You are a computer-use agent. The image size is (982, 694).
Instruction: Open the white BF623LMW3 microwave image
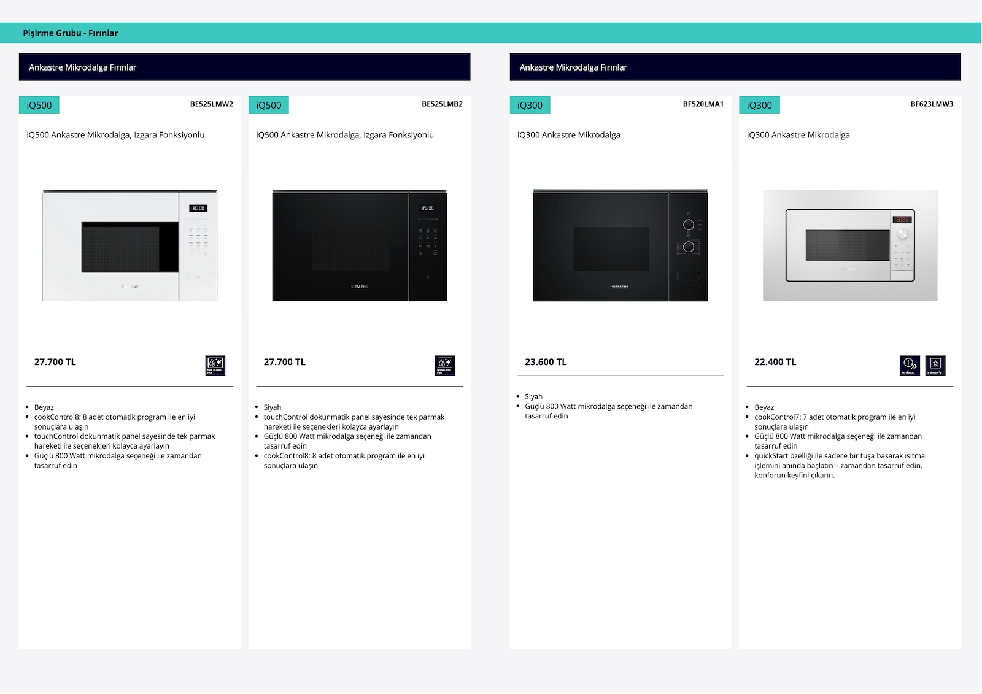pos(850,245)
